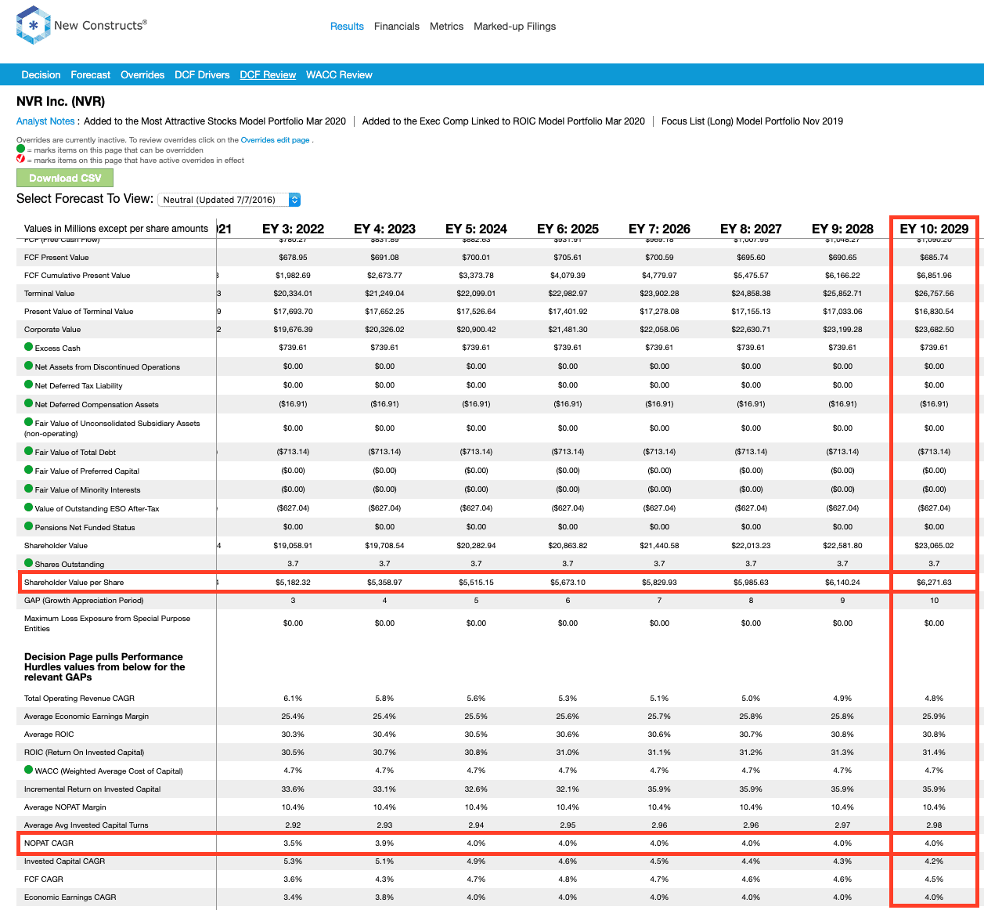Click the Maximum Loss Exposure row label
984x910 pixels.
pyautogui.click(x=107, y=623)
